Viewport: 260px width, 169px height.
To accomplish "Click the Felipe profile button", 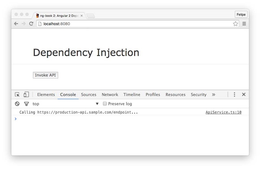I will pyautogui.click(x=241, y=14).
